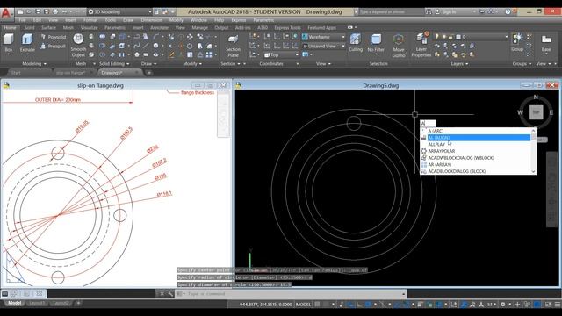Switch to the Visualize ribbon tab
Viewport: 562px width, 316px height.
[x=89, y=27]
